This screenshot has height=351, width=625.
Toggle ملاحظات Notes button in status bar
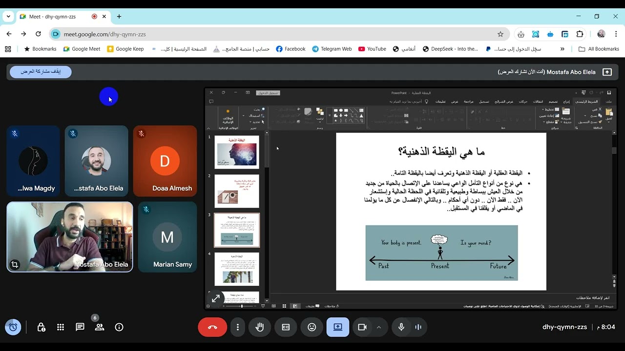pyautogui.click(x=332, y=306)
